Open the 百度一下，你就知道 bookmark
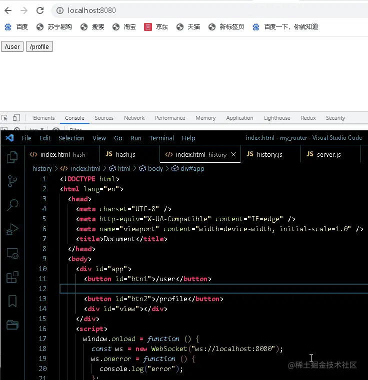Image resolution: width=368 pixels, height=380 pixels. click(285, 26)
